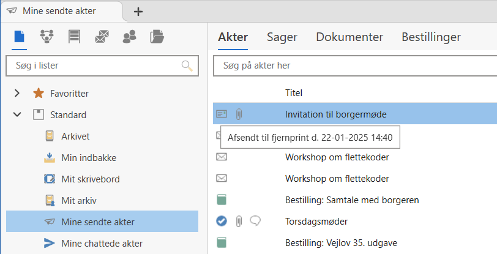Select the blue document lists icon
Screen dimensions: 497x254
click(x=20, y=37)
